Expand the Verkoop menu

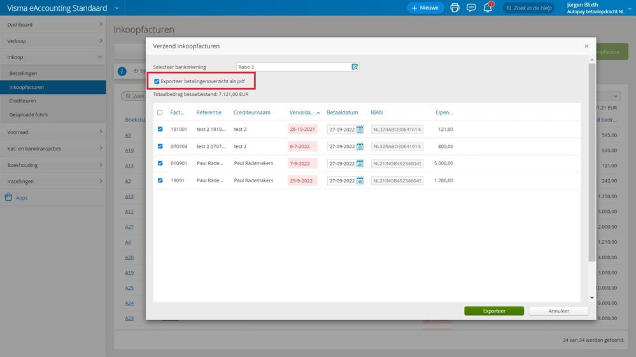53,41
